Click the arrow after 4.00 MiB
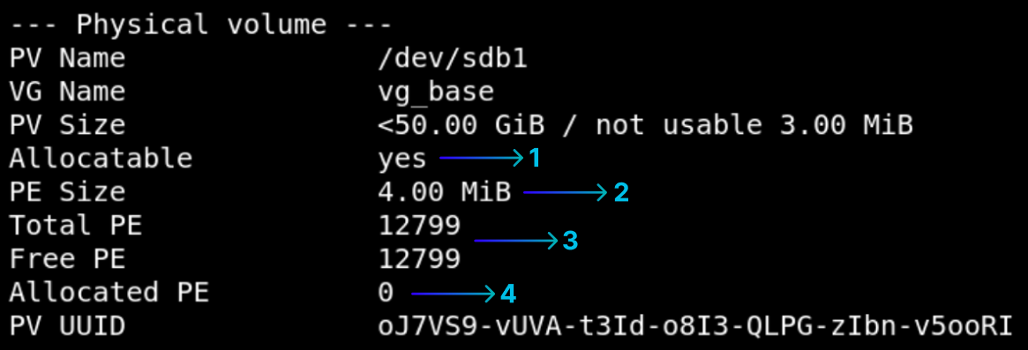 coord(567,192)
